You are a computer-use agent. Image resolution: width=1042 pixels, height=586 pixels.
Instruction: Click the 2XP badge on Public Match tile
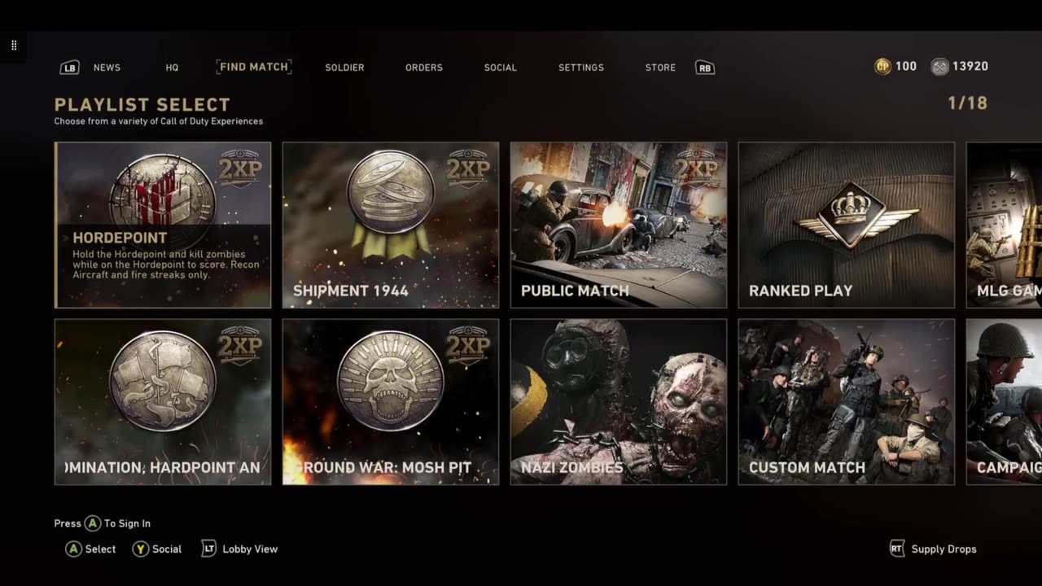point(695,168)
